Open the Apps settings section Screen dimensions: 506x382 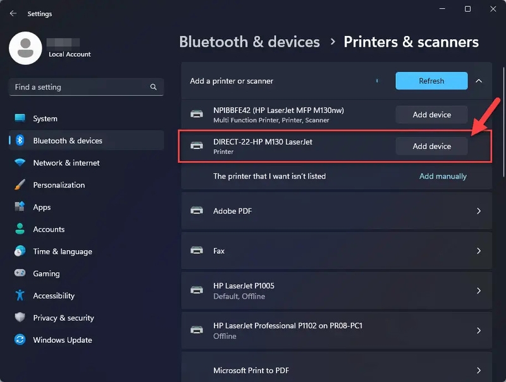42,207
